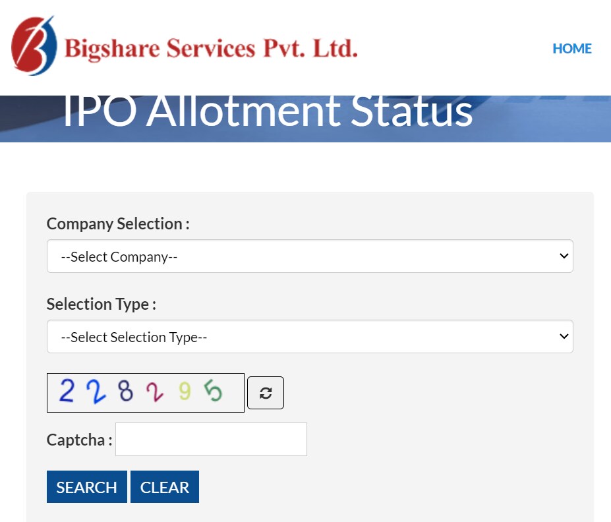Screen dimensions: 611x522
Task: Click the captcha digits image
Action: (145, 392)
